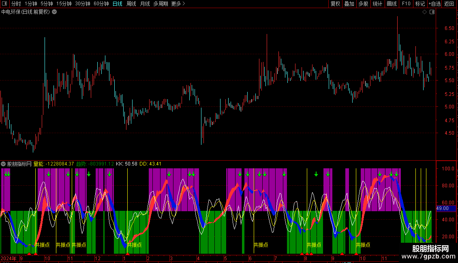Viewport: 458px width, 263px height.
Task: Click the 2024年 label on time axis
Action: (x=9, y=258)
